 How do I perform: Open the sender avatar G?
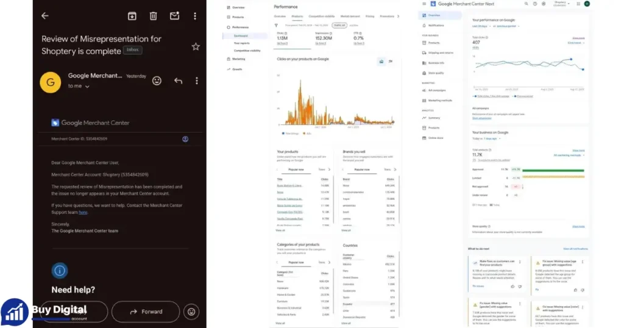tap(51, 82)
